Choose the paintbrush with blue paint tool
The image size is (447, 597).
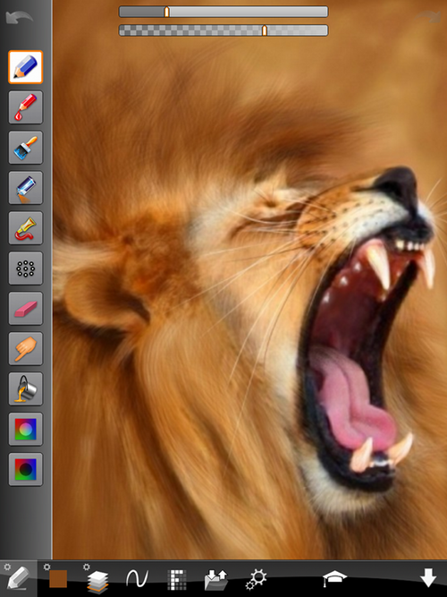(26, 148)
